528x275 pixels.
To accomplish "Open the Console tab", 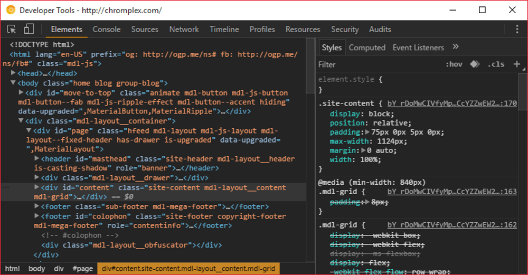I will pos(107,29).
